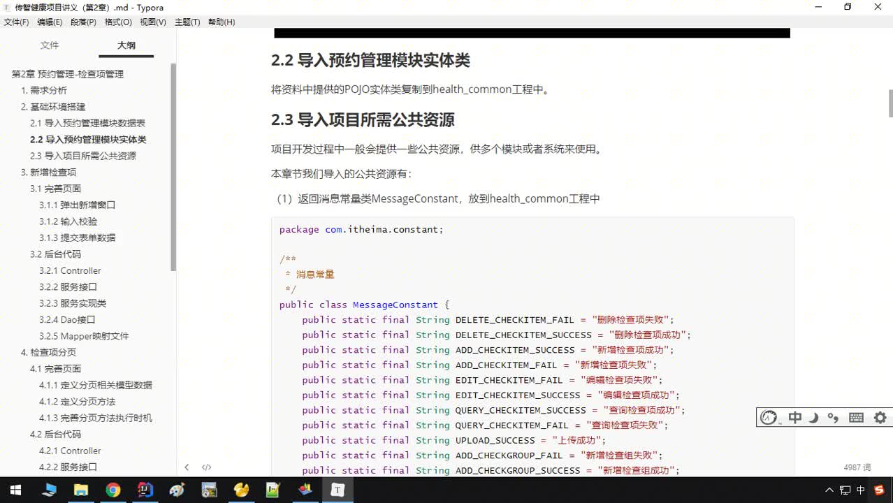Jump to outline item 1. 需求分析

[44, 90]
